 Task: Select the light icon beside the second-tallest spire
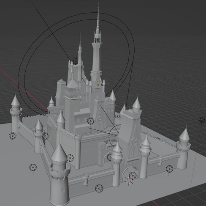pyautogui.click(x=76, y=61)
